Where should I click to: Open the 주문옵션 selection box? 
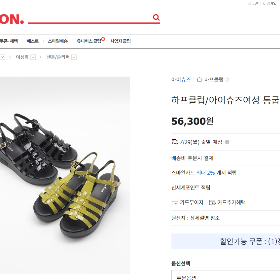pos(226,275)
